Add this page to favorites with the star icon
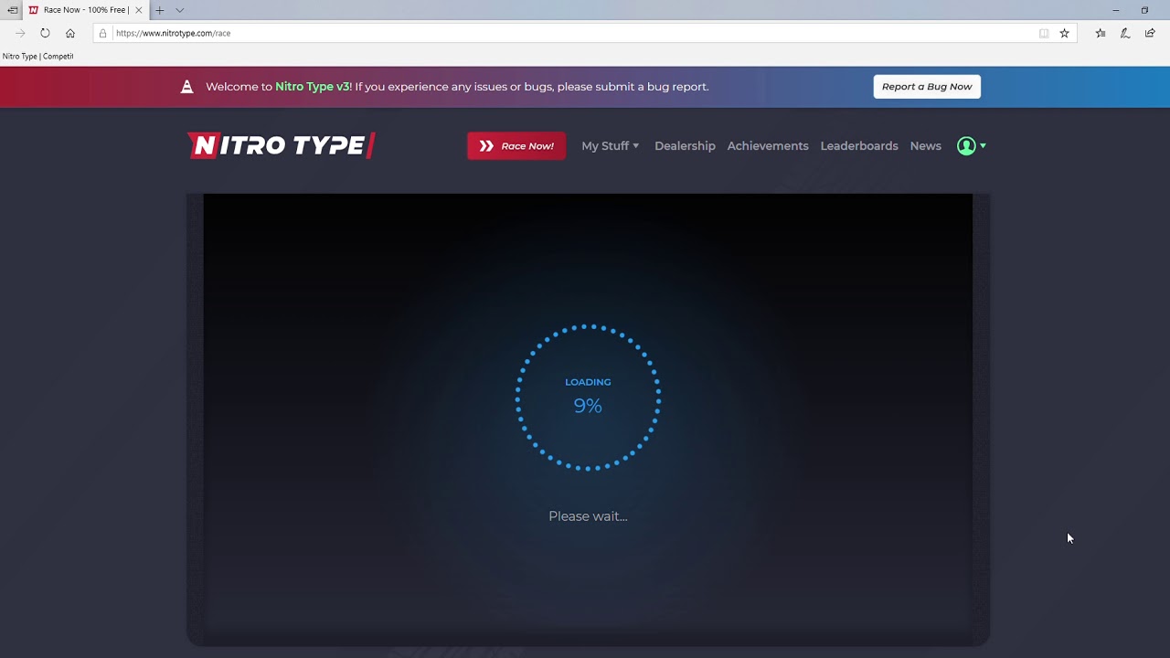The image size is (1170, 658). point(1064,33)
